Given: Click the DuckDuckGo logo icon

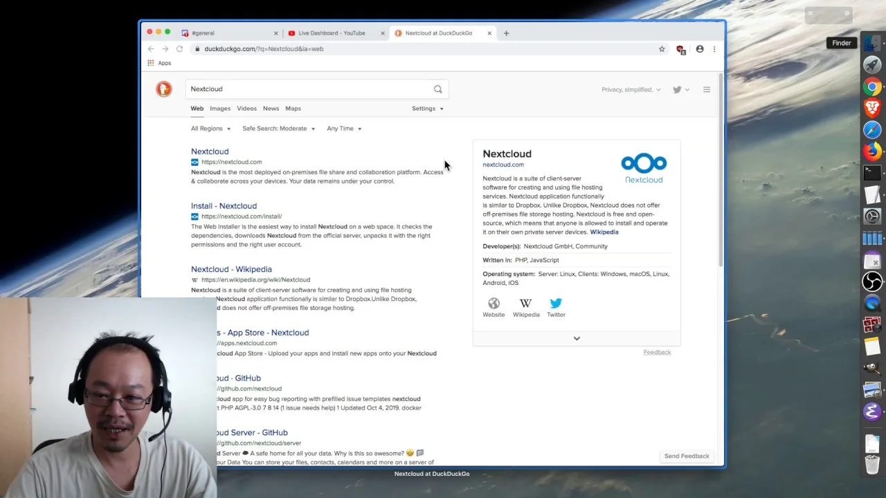Looking at the screenshot, I should pos(163,89).
